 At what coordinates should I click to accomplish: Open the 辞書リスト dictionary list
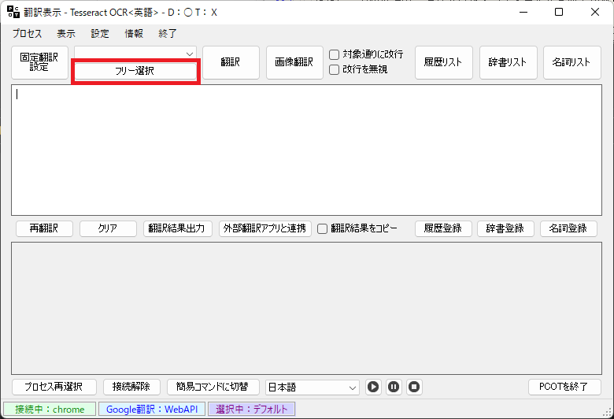point(508,62)
